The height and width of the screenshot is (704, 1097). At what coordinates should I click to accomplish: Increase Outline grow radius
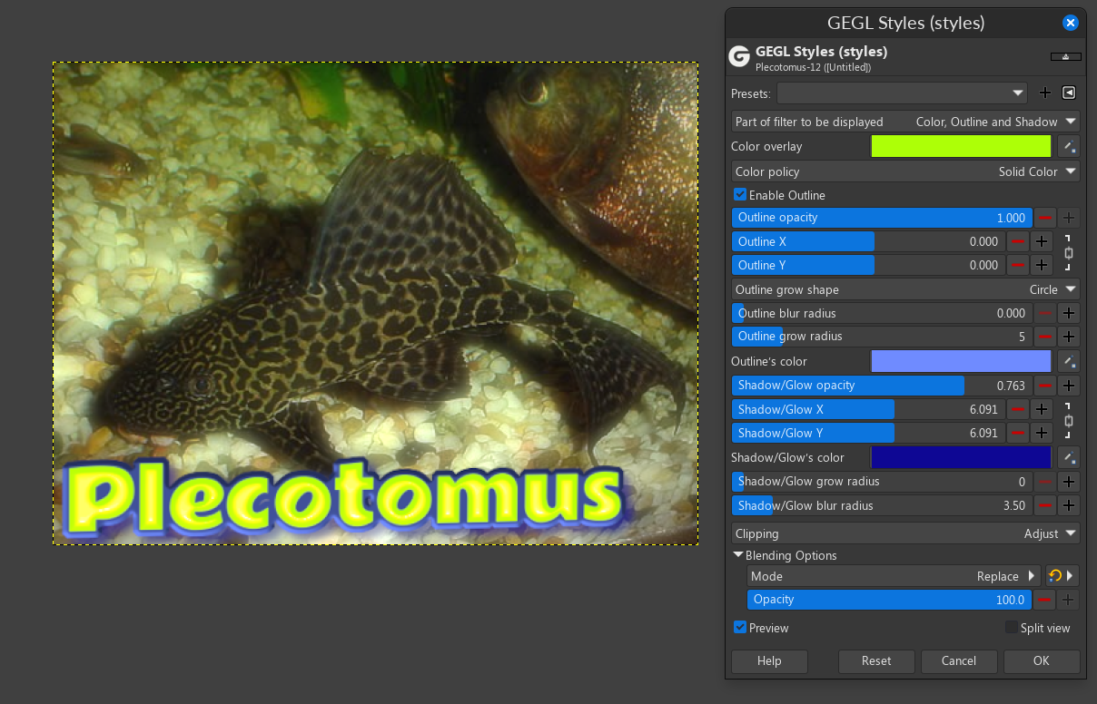[1069, 337]
